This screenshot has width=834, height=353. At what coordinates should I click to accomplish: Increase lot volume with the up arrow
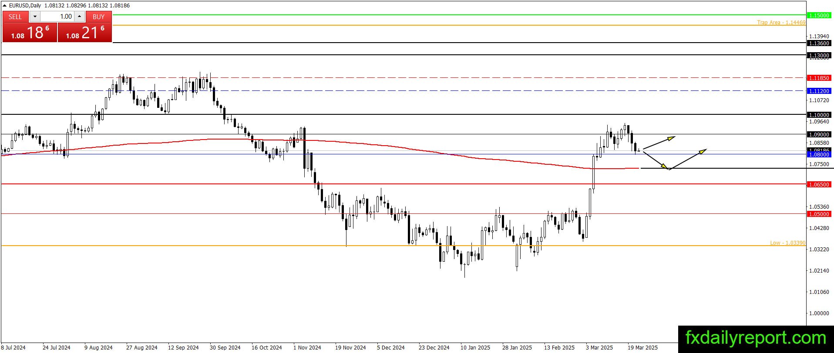coord(80,17)
